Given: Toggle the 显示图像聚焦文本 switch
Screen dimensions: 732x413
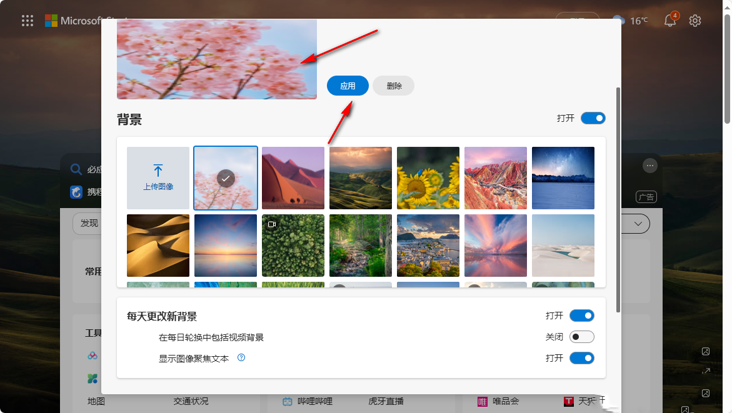Looking at the screenshot, I should pyautogui.click(x=582, y=358).
